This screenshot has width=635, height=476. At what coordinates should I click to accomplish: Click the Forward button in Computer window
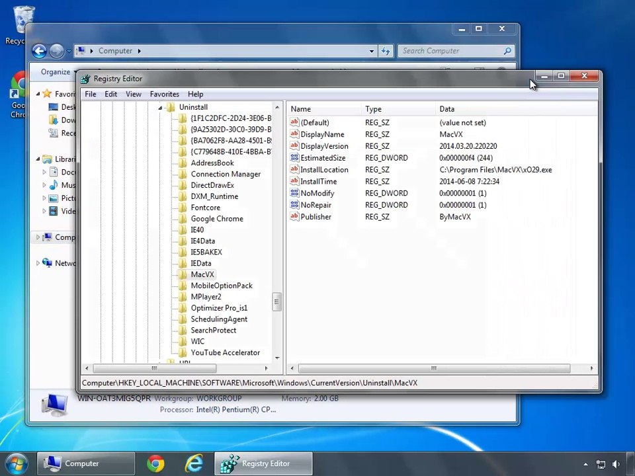tap(56, 51)
